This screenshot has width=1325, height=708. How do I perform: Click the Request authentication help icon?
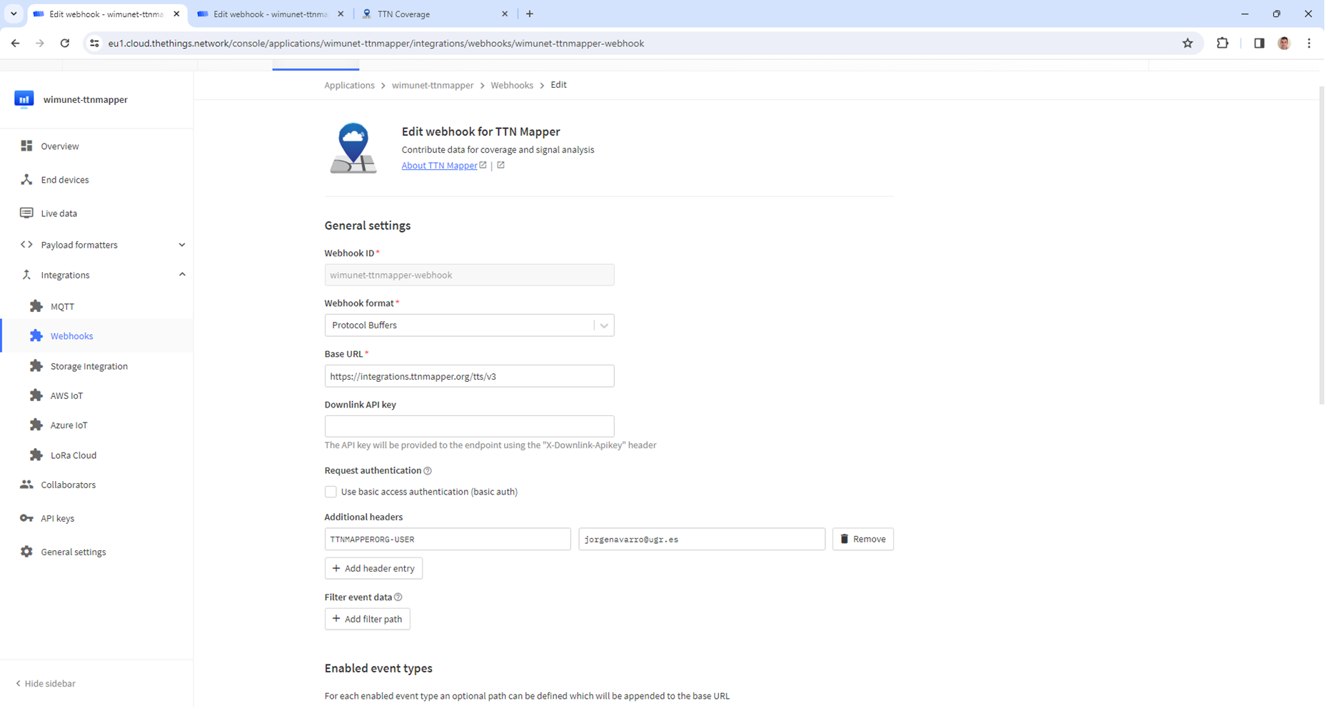point(428,471)
